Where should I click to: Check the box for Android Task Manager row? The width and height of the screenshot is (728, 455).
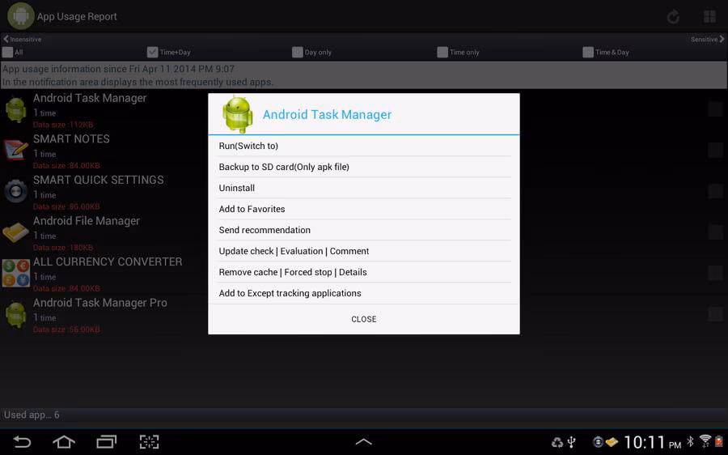point(716,109)
